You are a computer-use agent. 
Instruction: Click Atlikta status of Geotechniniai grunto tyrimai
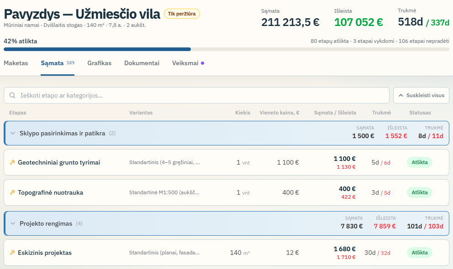coord(420,162)
